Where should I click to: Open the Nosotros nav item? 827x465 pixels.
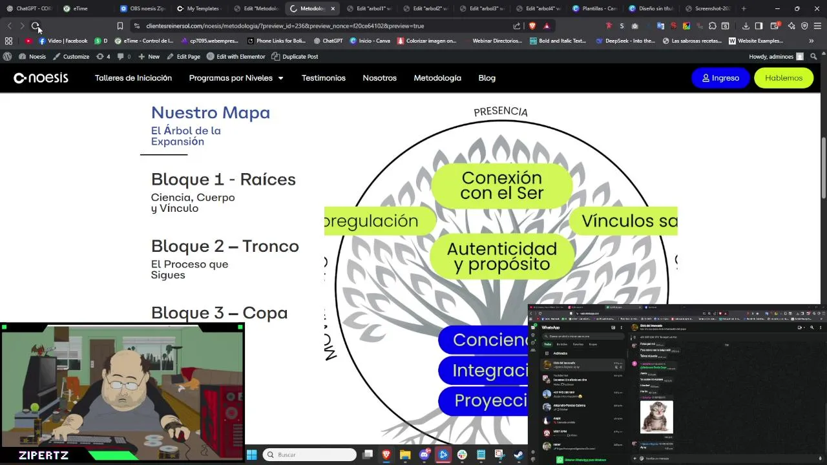(379, 77)
